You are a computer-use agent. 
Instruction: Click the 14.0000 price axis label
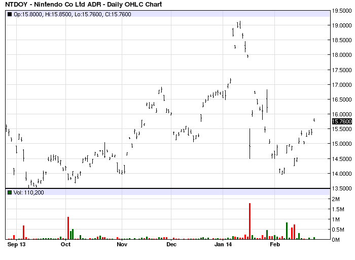(342, 174)
